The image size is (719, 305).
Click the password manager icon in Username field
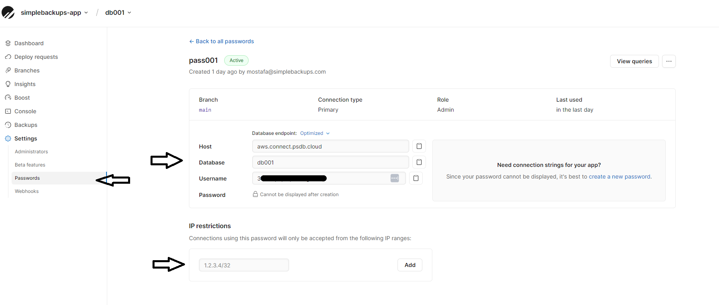coord(394,178)
